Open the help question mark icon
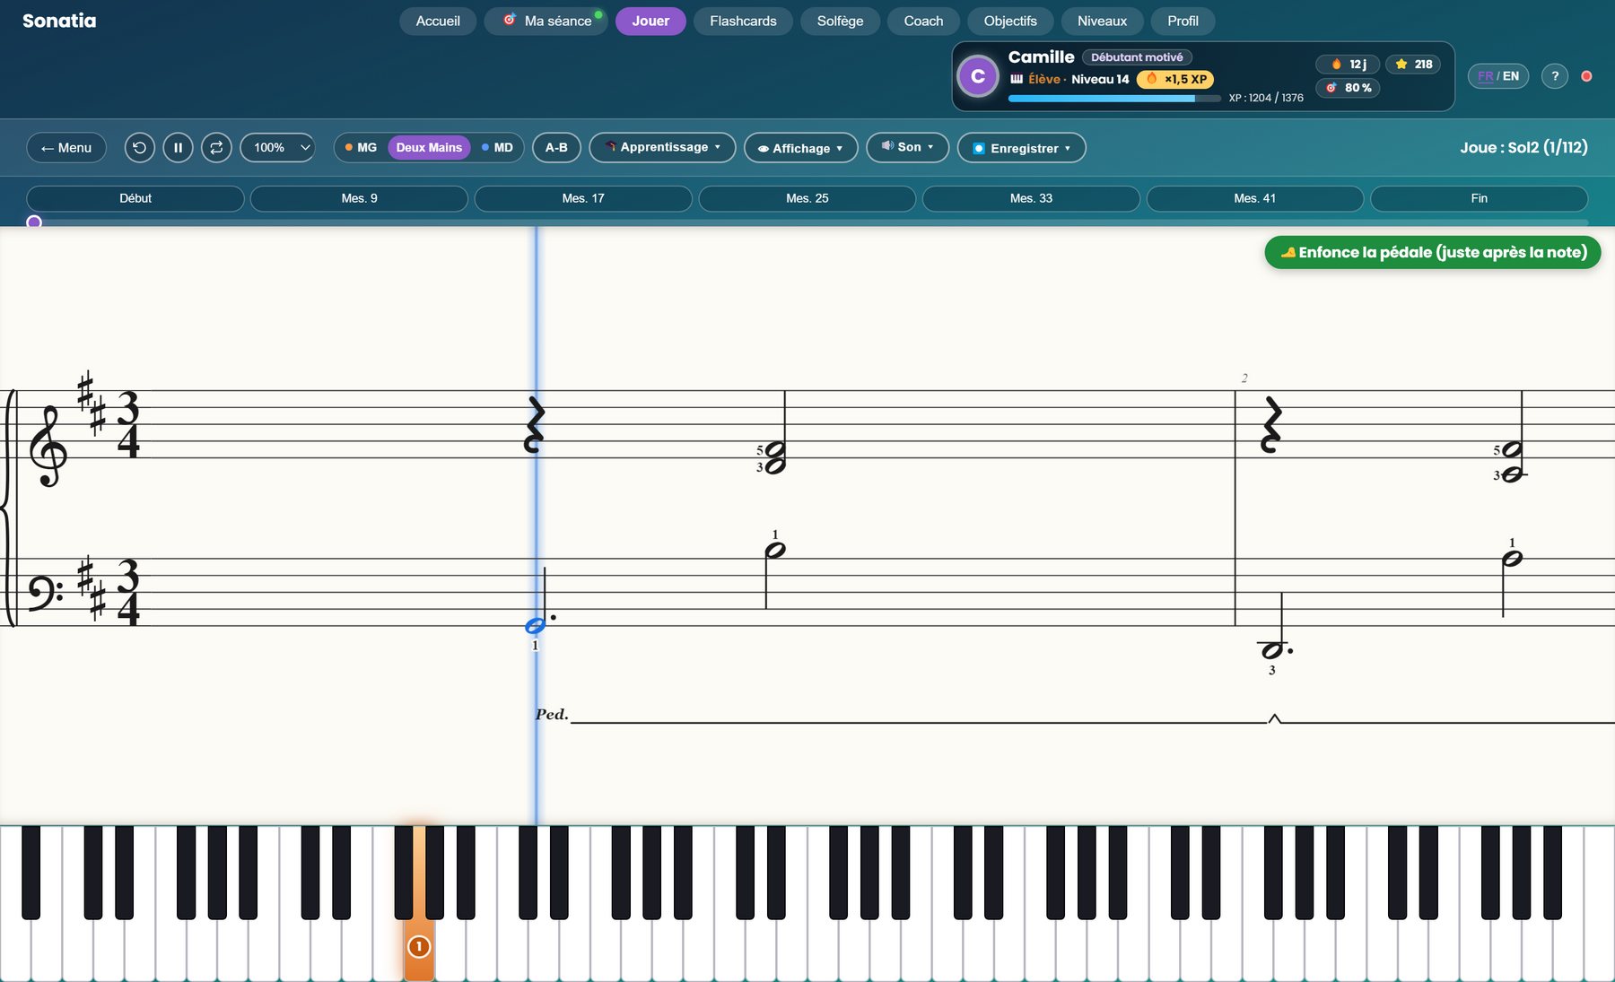The width and height of the screenshot is (1615, 982). coord(1555,76)
